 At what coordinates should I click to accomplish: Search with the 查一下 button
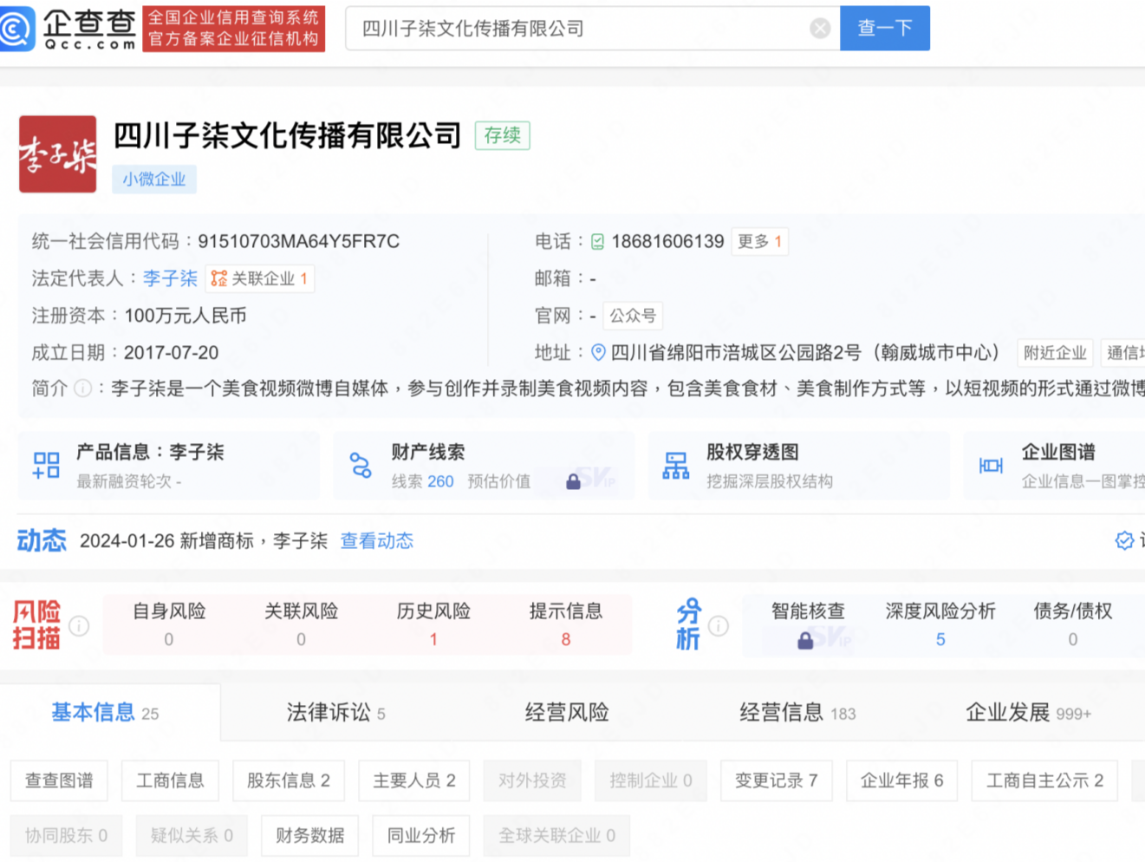coord(885,28)
